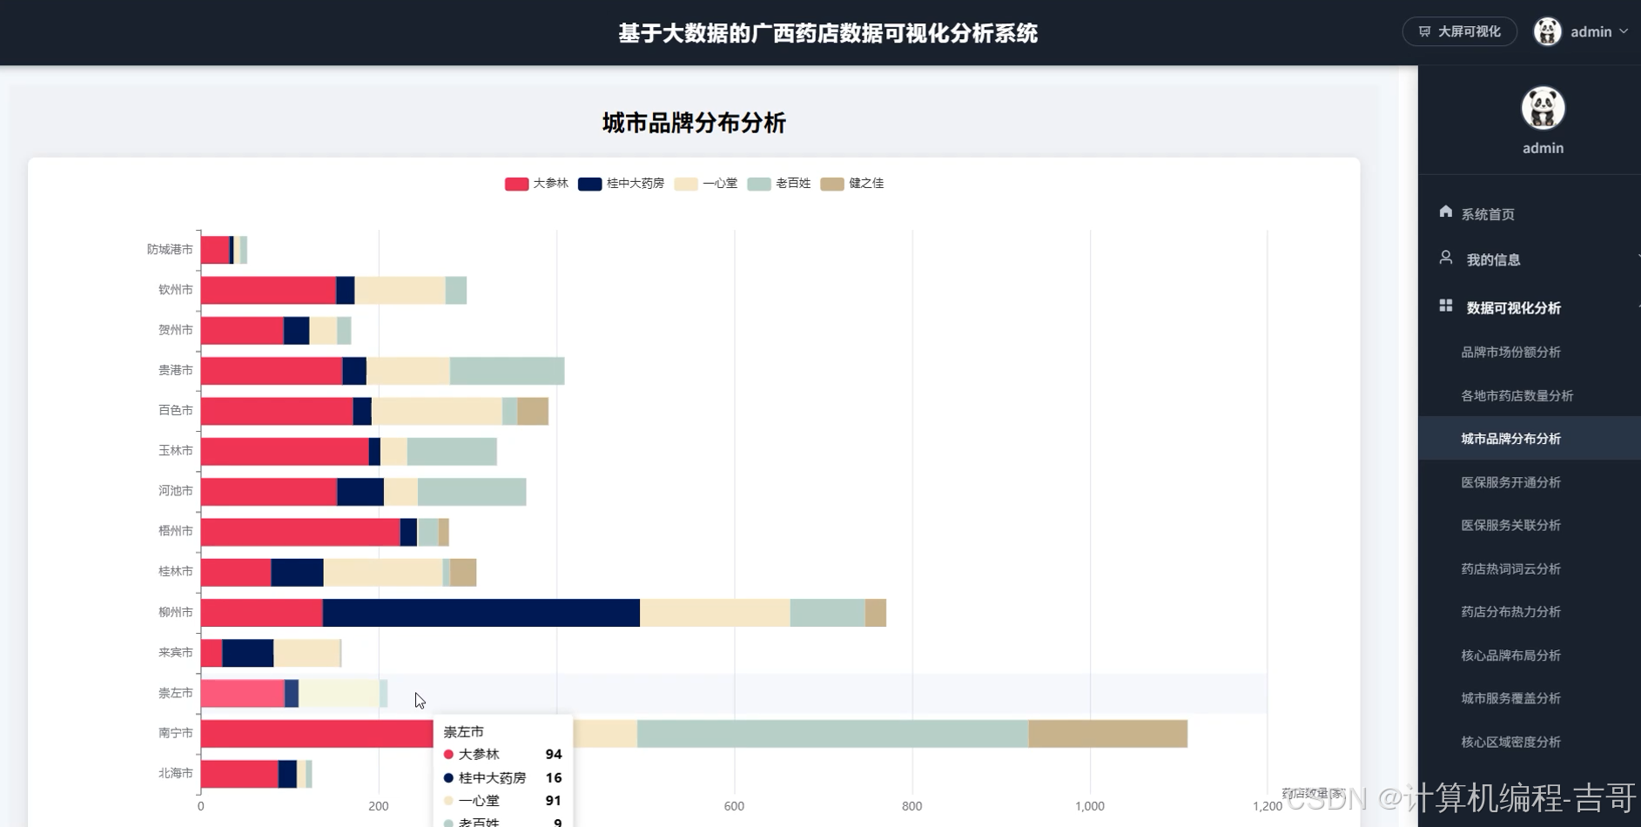Expand the 我的信息 menu
The height and width of the screenshot is (827, 1641).
coord(1530,259)
